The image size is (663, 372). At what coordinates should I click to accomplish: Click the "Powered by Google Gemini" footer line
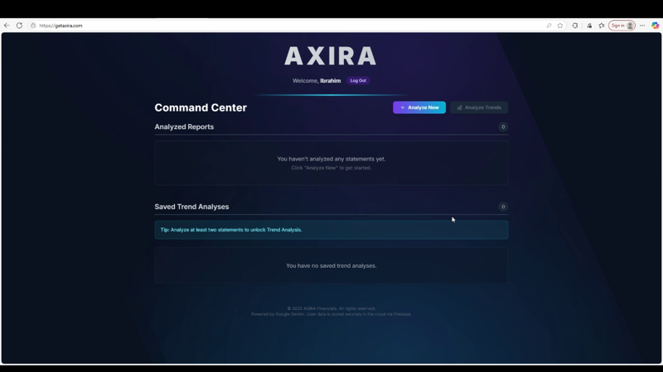click(331, 314)
